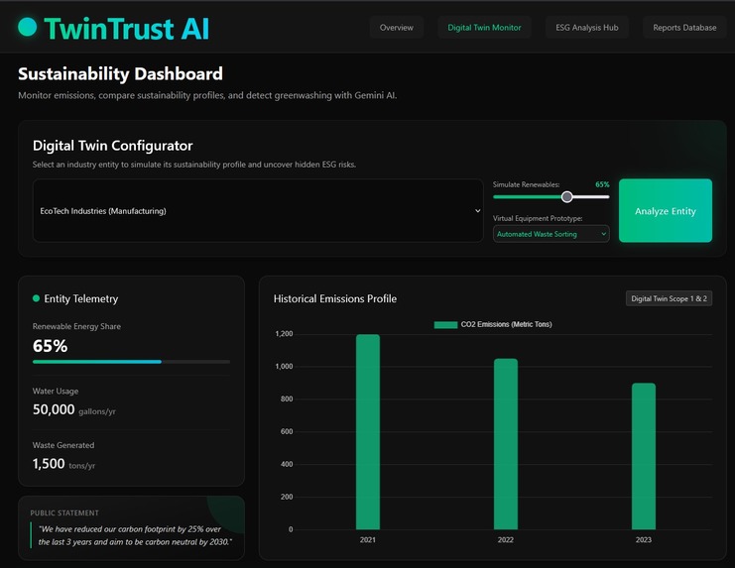
Task: Click the Sustainability Dashboard heading
Action: pyautogui.click(x=120, y=74)
